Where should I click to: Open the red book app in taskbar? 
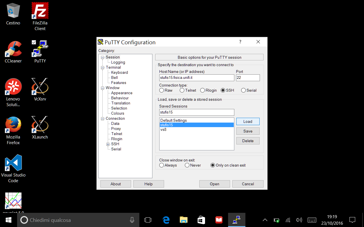pyautogui.click(x=219, y=220)
